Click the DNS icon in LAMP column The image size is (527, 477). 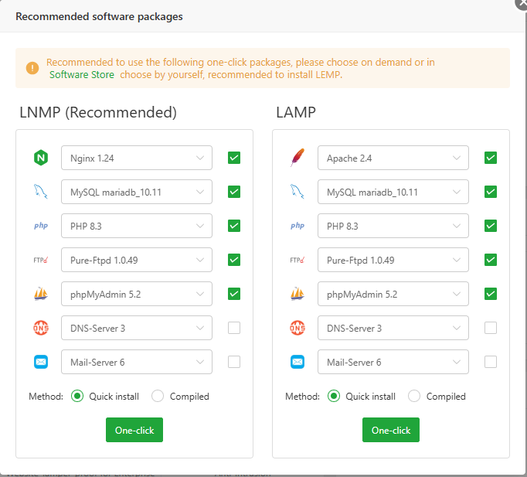(297, 328)
